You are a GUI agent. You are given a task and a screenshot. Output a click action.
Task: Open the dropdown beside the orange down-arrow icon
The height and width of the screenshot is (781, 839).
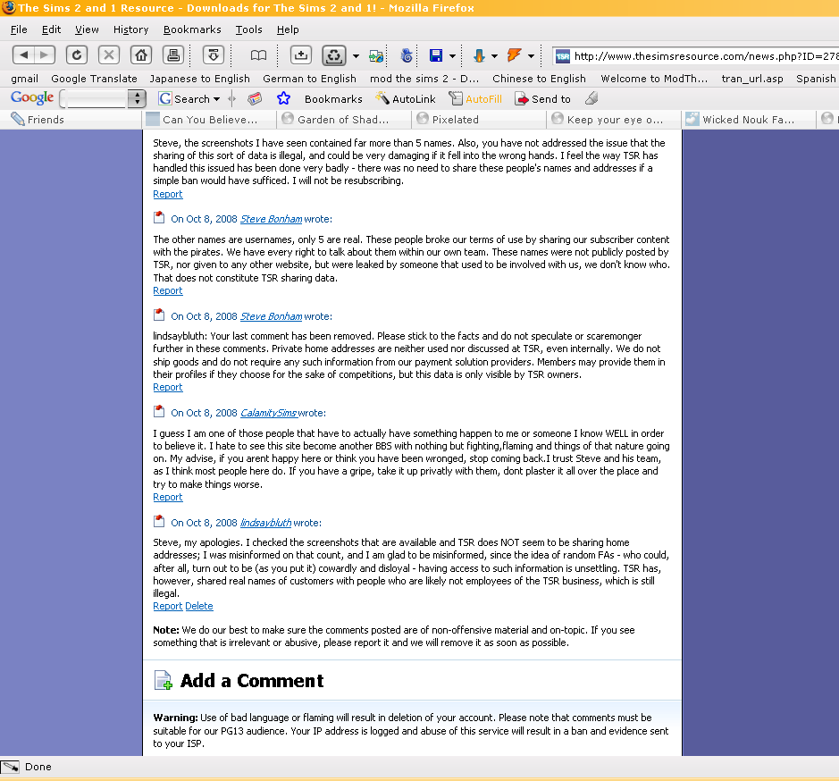494,55
